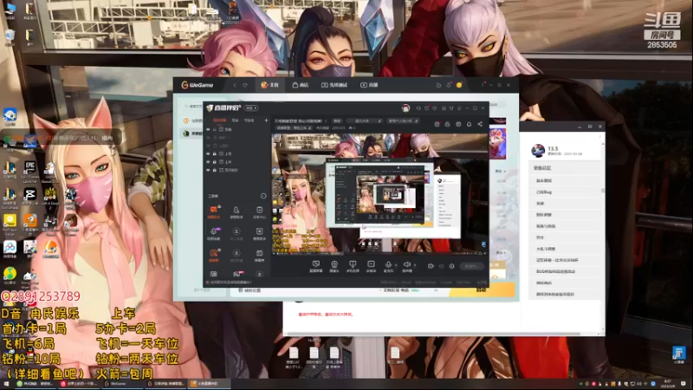This screenshot has height=390, width=693.
Task: Open the WeGame home tab
Action: (270, 85)
